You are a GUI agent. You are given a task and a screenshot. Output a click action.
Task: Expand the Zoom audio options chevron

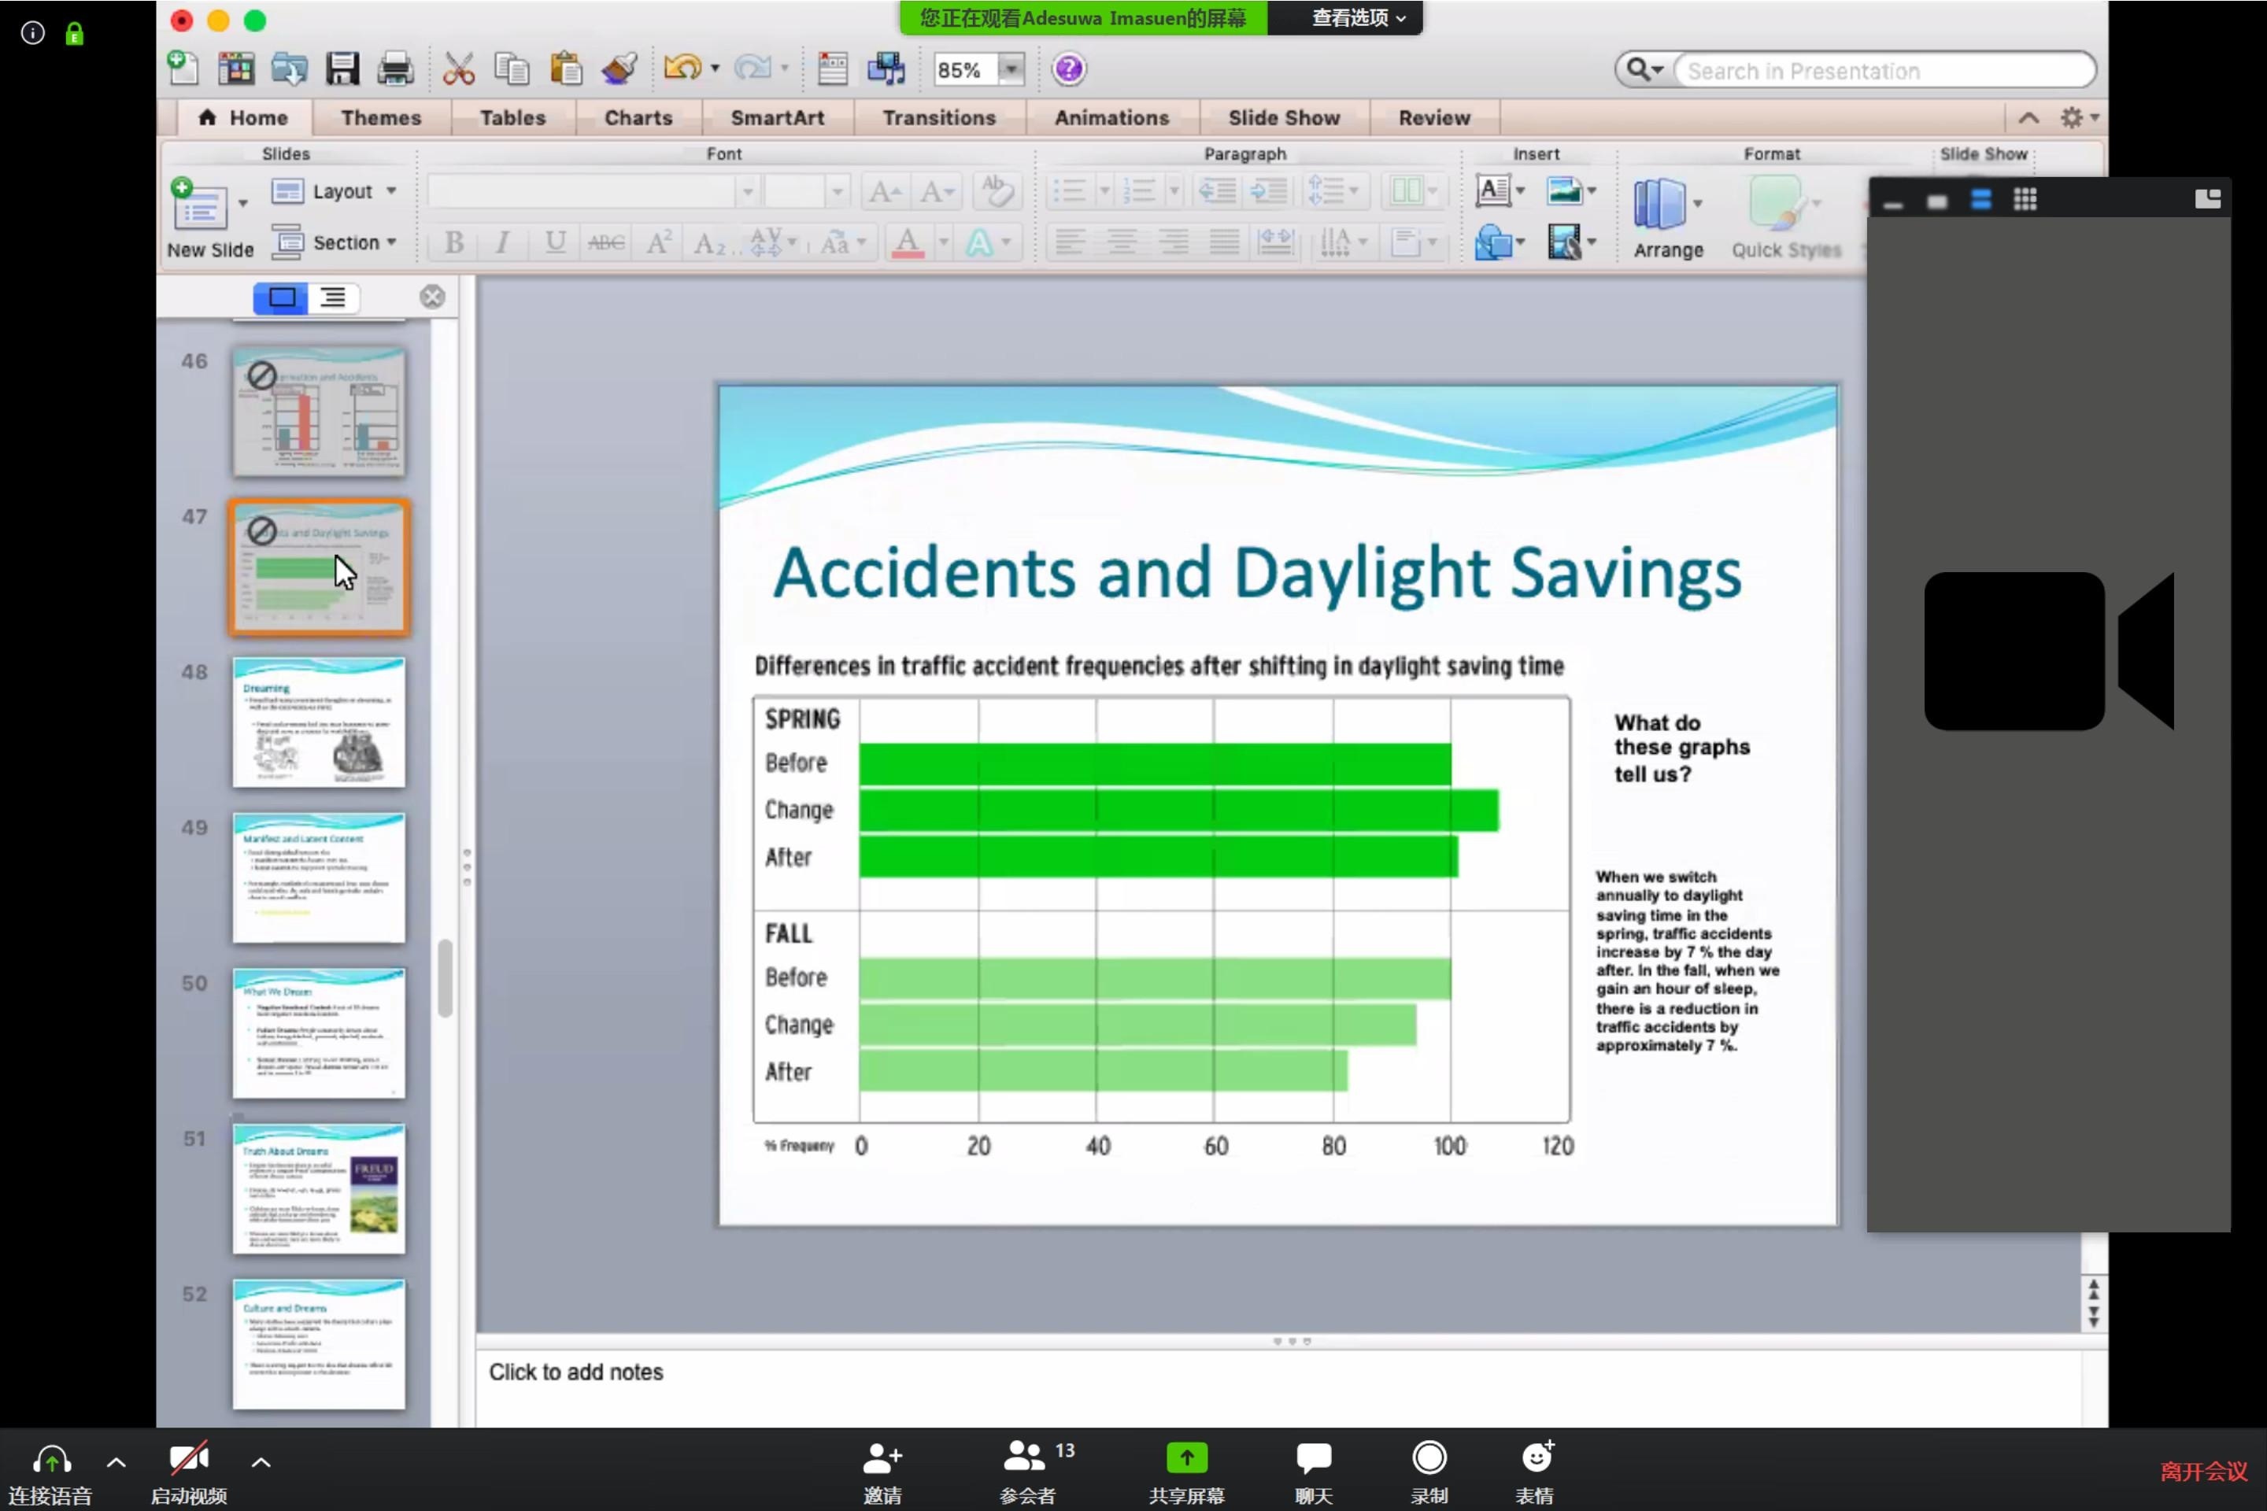(116, 1462)
